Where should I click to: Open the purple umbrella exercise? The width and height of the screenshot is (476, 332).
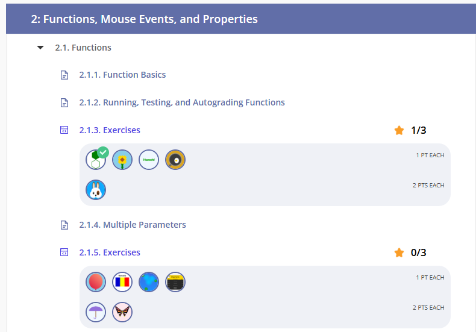pyautogui.click(x=96, y=312)
